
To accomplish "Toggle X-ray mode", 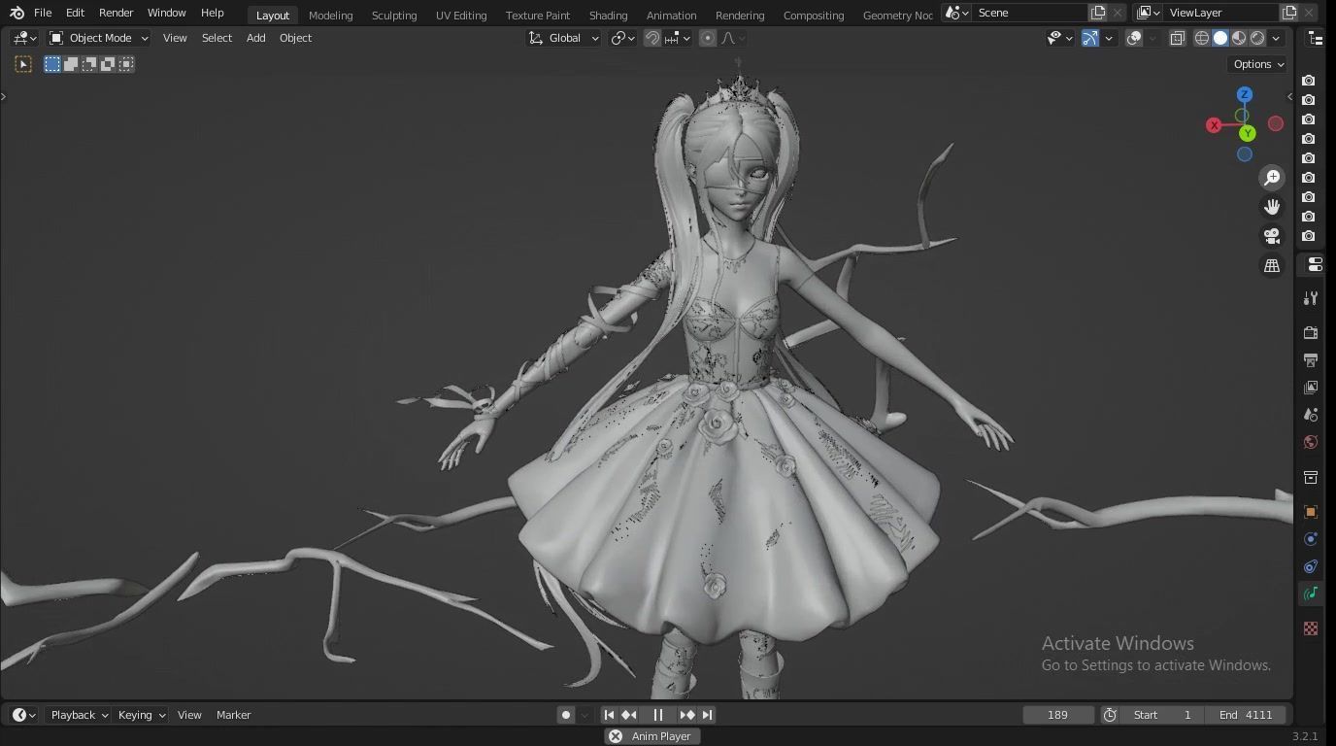I will click(1177, 38).
